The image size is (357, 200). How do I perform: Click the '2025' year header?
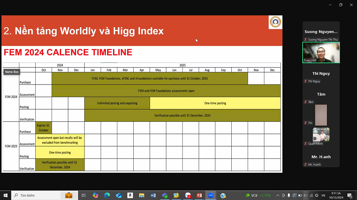point(182,65)
